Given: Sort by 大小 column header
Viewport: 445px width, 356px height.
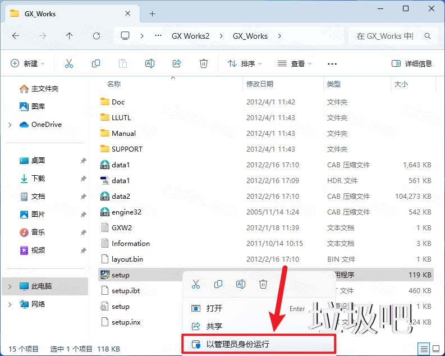Looking at the screenshot, I should [401, 84].
